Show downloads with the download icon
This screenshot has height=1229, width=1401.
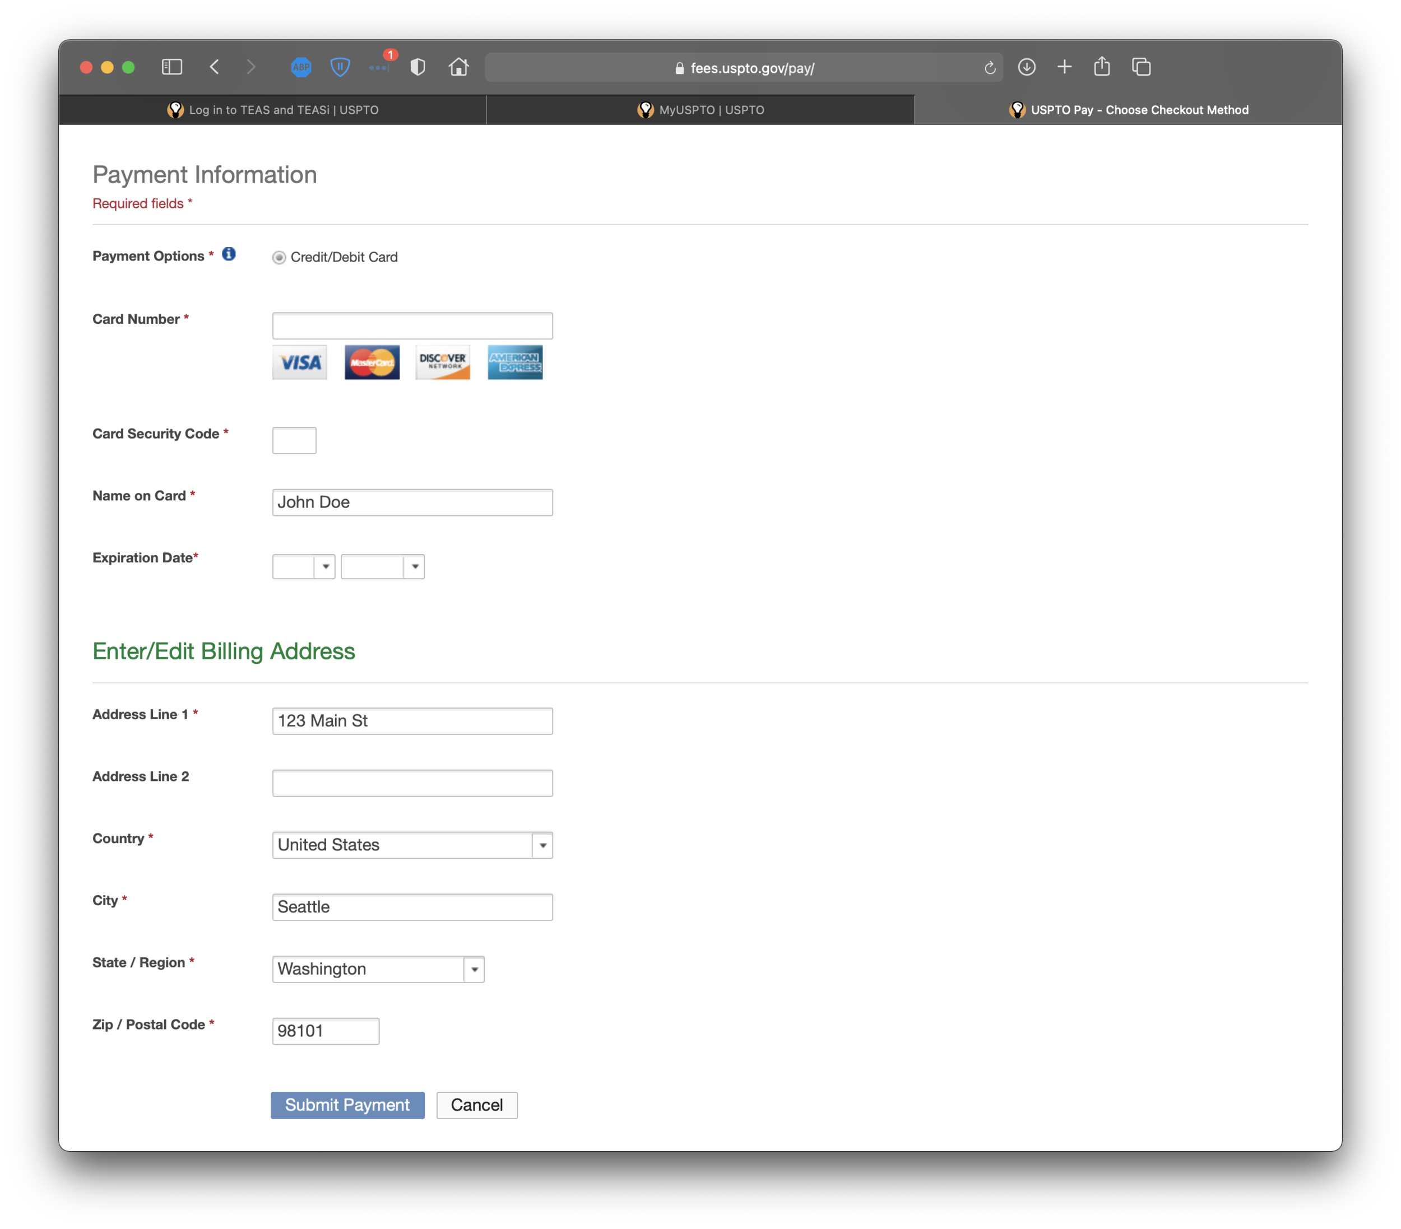(1027, 67)
